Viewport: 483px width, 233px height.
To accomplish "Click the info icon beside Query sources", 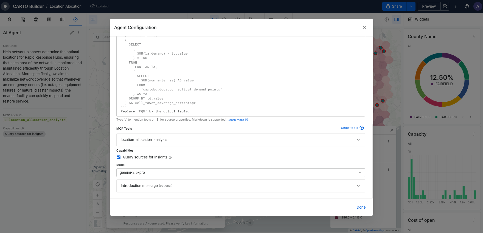I will click(x=170, y=157).
